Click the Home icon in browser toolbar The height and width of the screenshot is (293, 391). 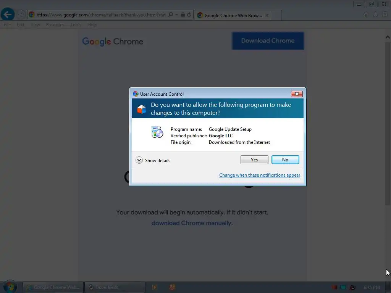366,14
